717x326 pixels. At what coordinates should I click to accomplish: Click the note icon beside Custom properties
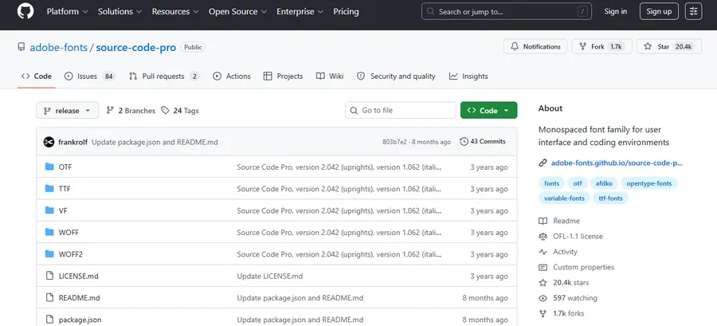point(543,267)
